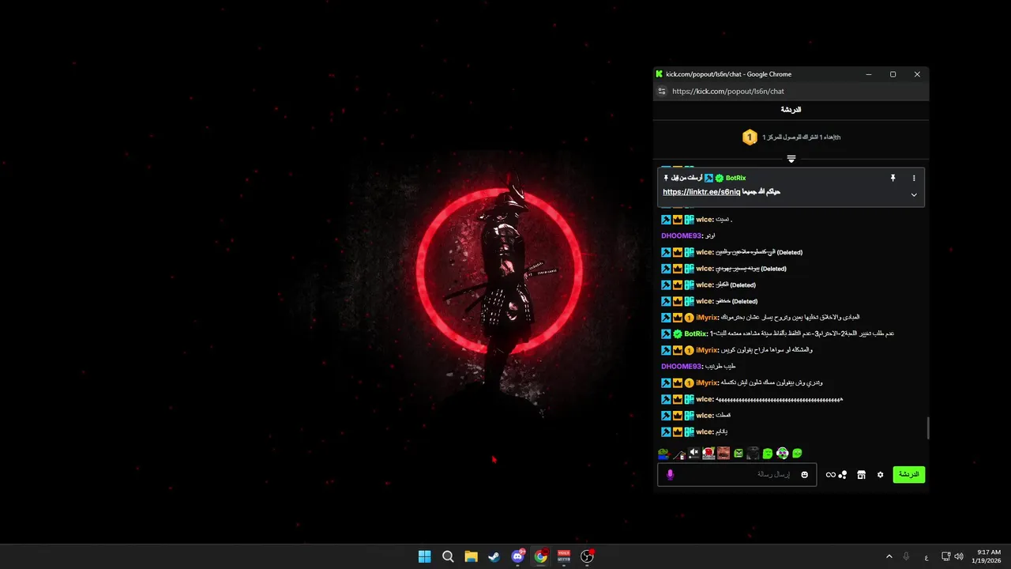This screenshot has height=569, width=1011.
Task: Click the gold number 1 rank badge
Action: (x=750, y=138)
